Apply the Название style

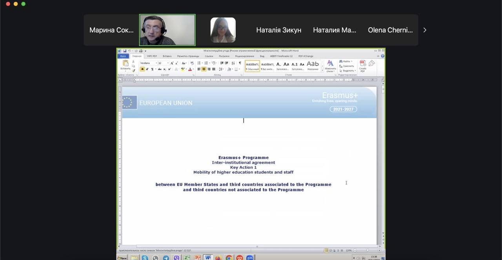[x=313, y=66]
